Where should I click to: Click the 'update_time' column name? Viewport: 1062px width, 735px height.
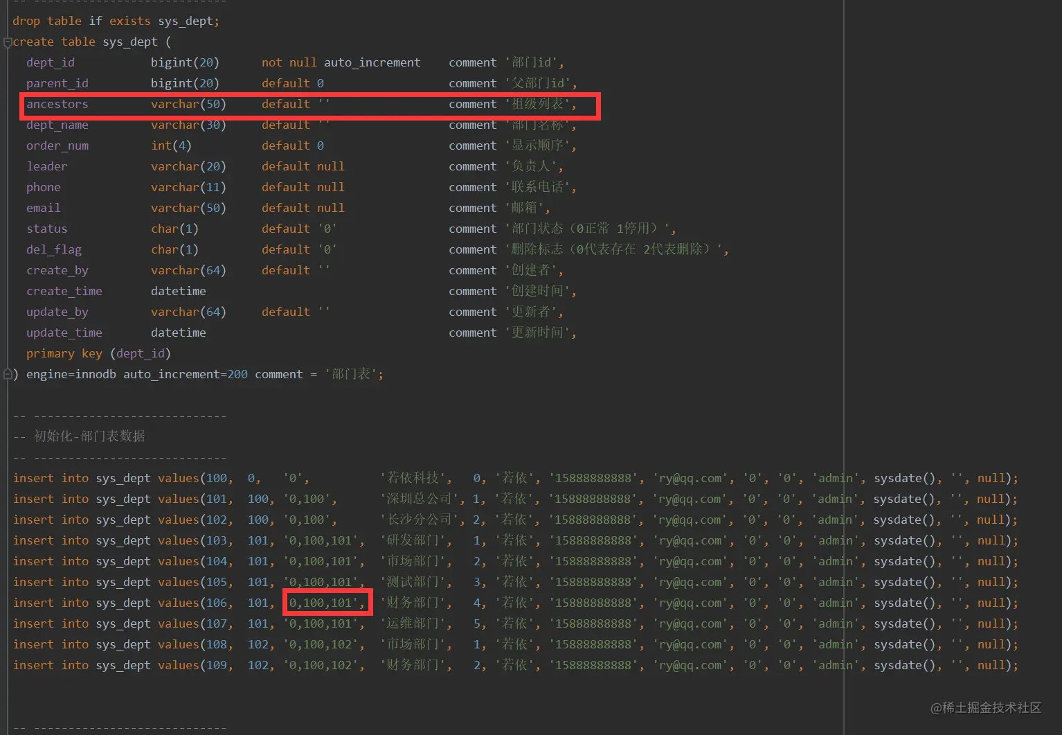[x=64, y=333]
